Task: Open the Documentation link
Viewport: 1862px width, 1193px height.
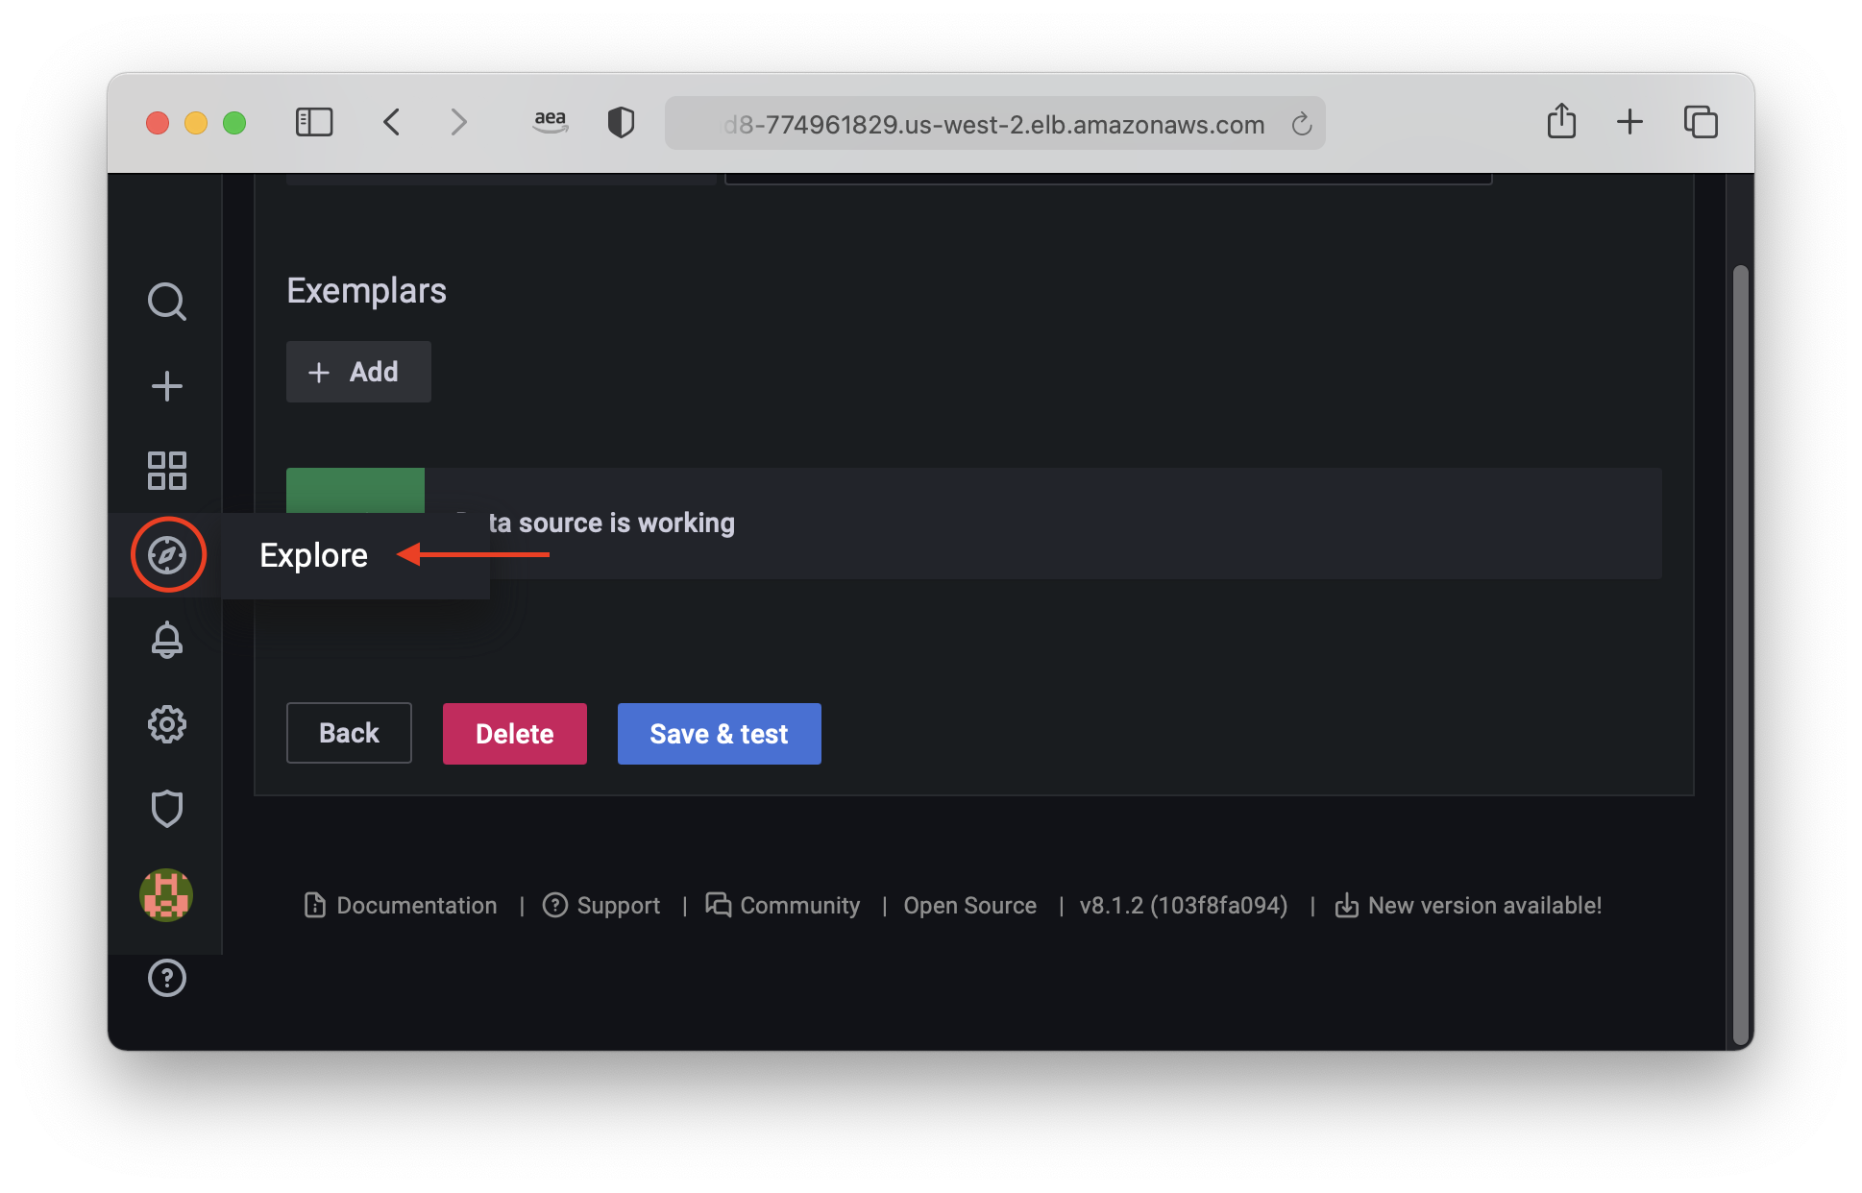Action: pyautogui.click(x=402, y=905)
